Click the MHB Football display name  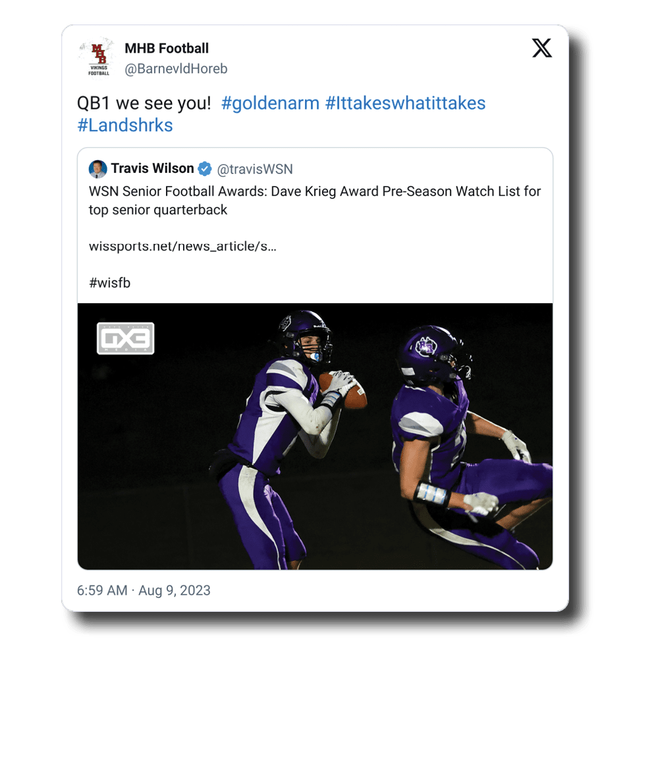tap(167, 48)
